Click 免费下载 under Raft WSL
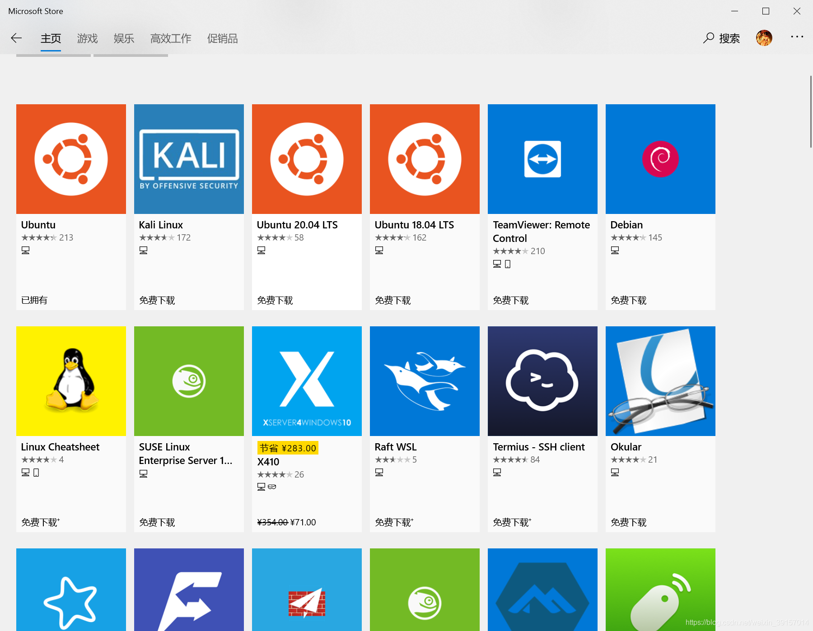813x631 pixels. pos(394,522)
